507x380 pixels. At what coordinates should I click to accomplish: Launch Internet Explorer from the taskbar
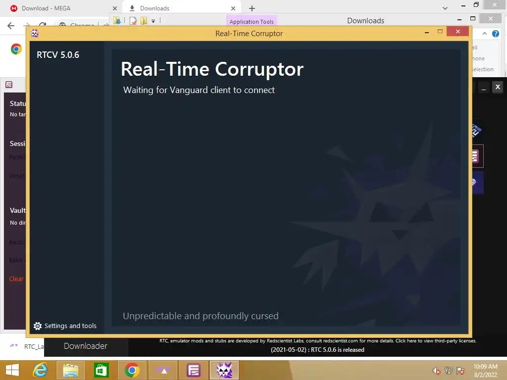point(41,370)
